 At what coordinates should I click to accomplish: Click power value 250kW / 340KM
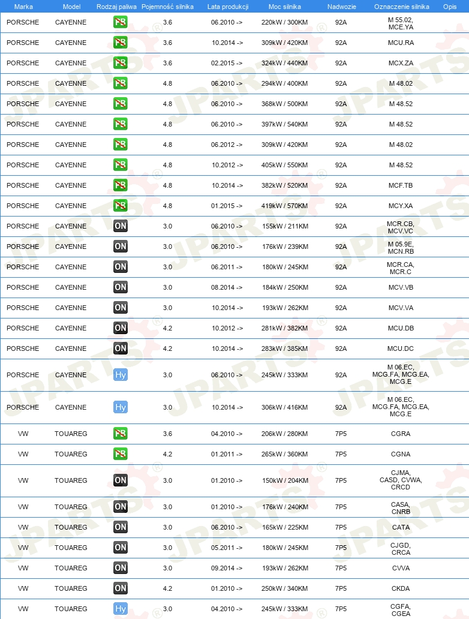[284, 588]
